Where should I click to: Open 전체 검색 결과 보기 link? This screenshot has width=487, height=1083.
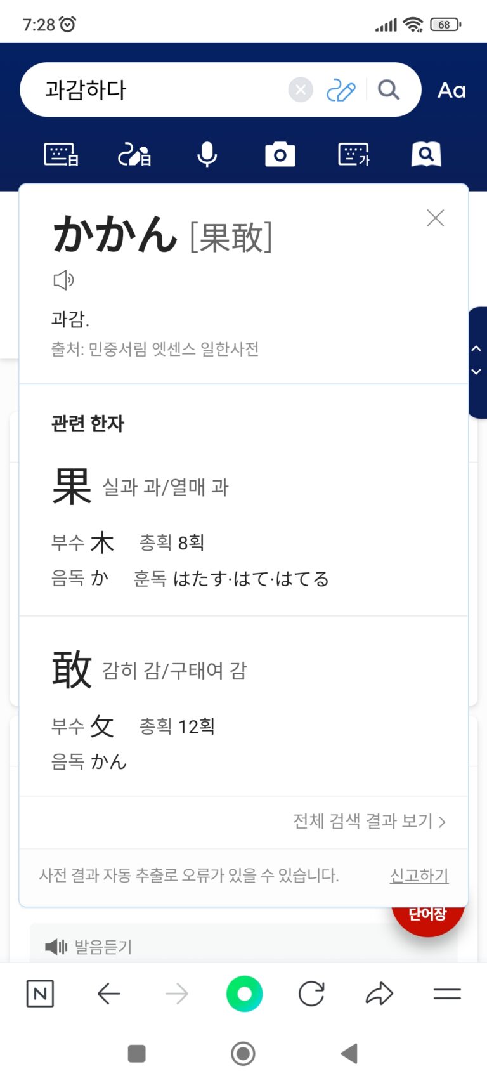point(369,821)
